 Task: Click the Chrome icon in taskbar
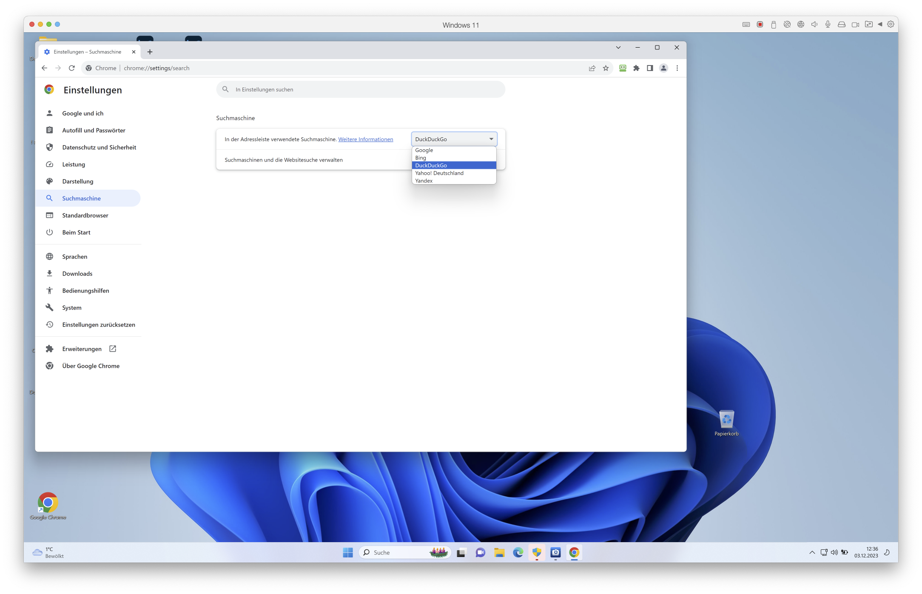coord(574,552)
